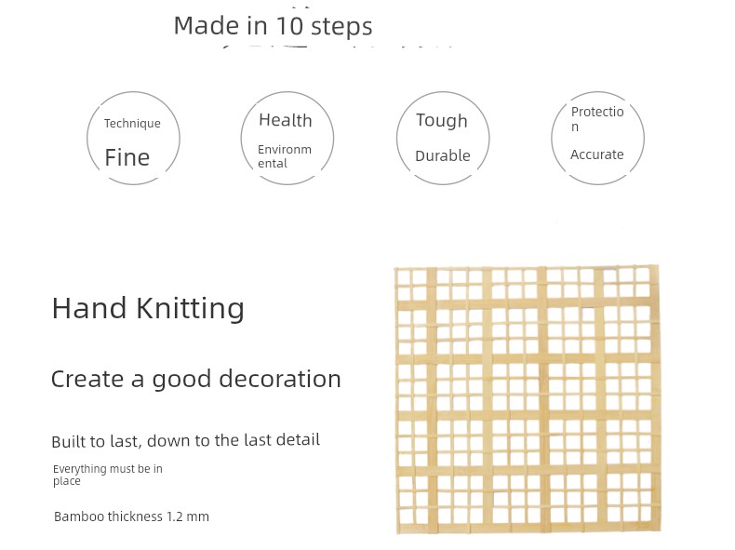Image resolution: width=735 pixels, height=550 pixels.
Task: Click the word 'Health' in second circle
Action: 286,120
